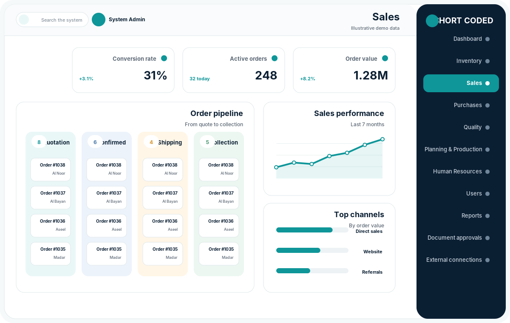Click the Quotation count badge showing 8
This screenshot has width=510, height=323.
[x=39, y=142]
